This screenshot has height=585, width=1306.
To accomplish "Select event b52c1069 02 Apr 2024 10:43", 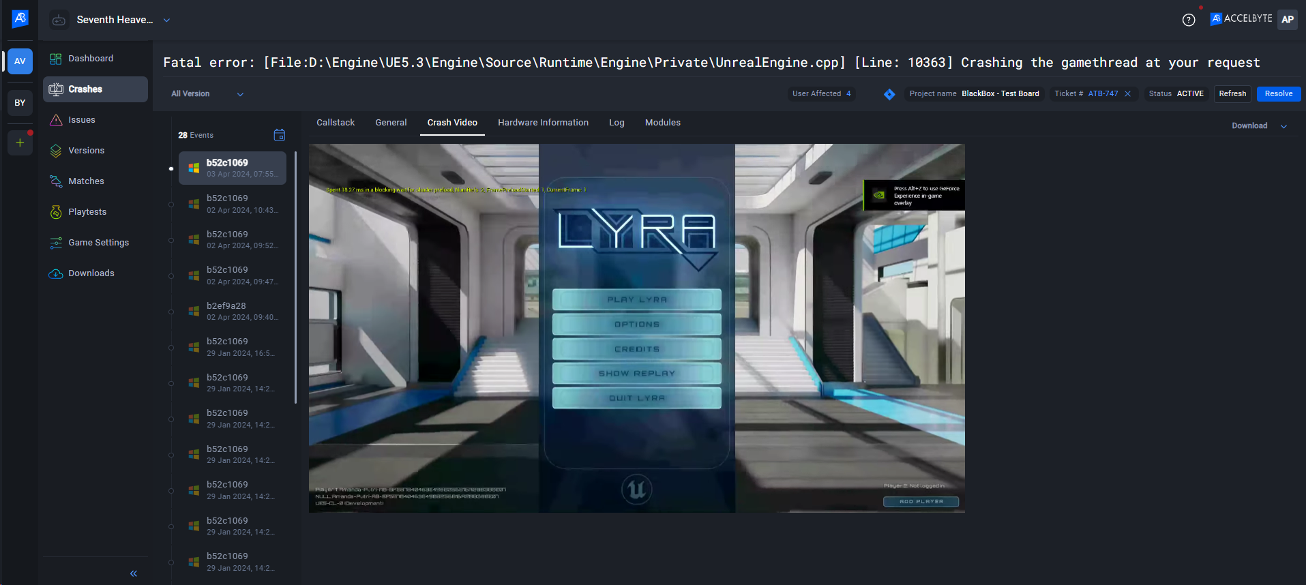I will pos(233,204).
